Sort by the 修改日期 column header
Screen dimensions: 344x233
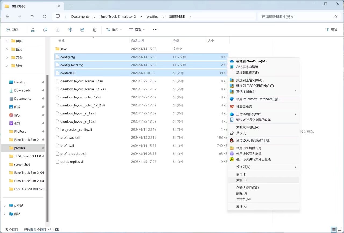(137, 40)
